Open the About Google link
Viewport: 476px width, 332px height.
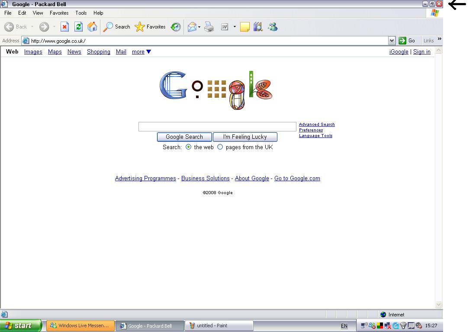click(252, 178)
